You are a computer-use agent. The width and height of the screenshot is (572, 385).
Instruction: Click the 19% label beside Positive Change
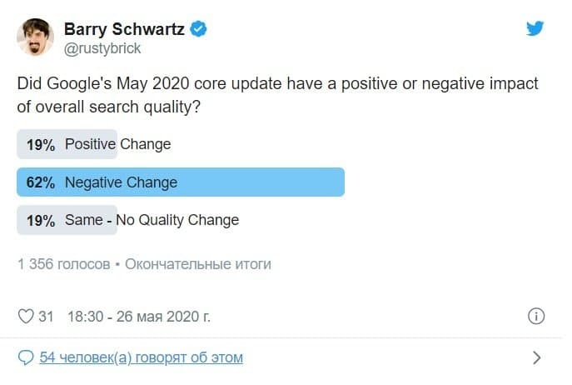[41, 145]
